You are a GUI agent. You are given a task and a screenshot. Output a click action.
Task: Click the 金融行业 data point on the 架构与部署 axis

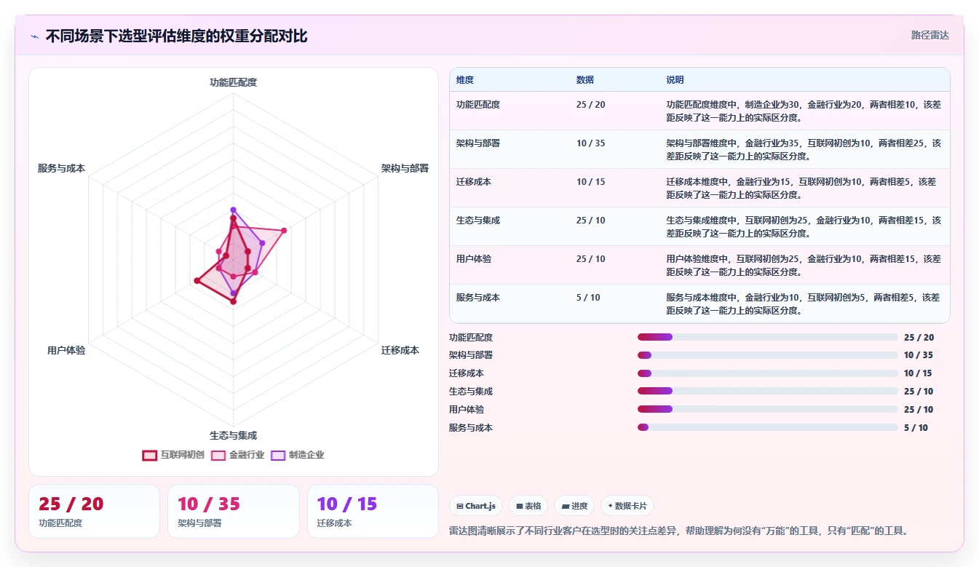pos(284,231)
